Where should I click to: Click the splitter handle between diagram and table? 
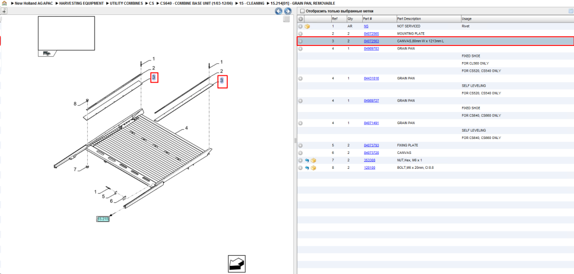pos(295,141)
